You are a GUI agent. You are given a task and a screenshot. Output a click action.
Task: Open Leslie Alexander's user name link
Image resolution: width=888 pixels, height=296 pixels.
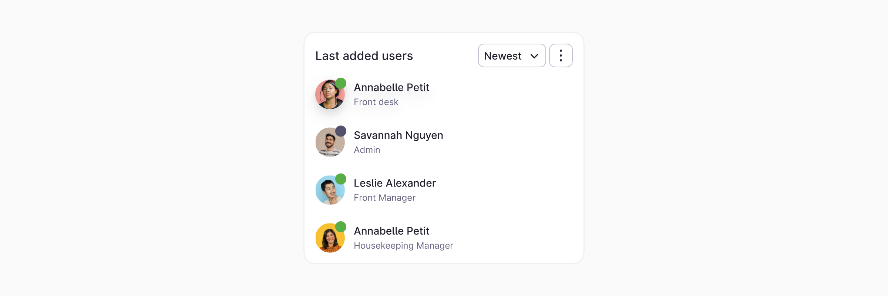click(x=394, y=183)
